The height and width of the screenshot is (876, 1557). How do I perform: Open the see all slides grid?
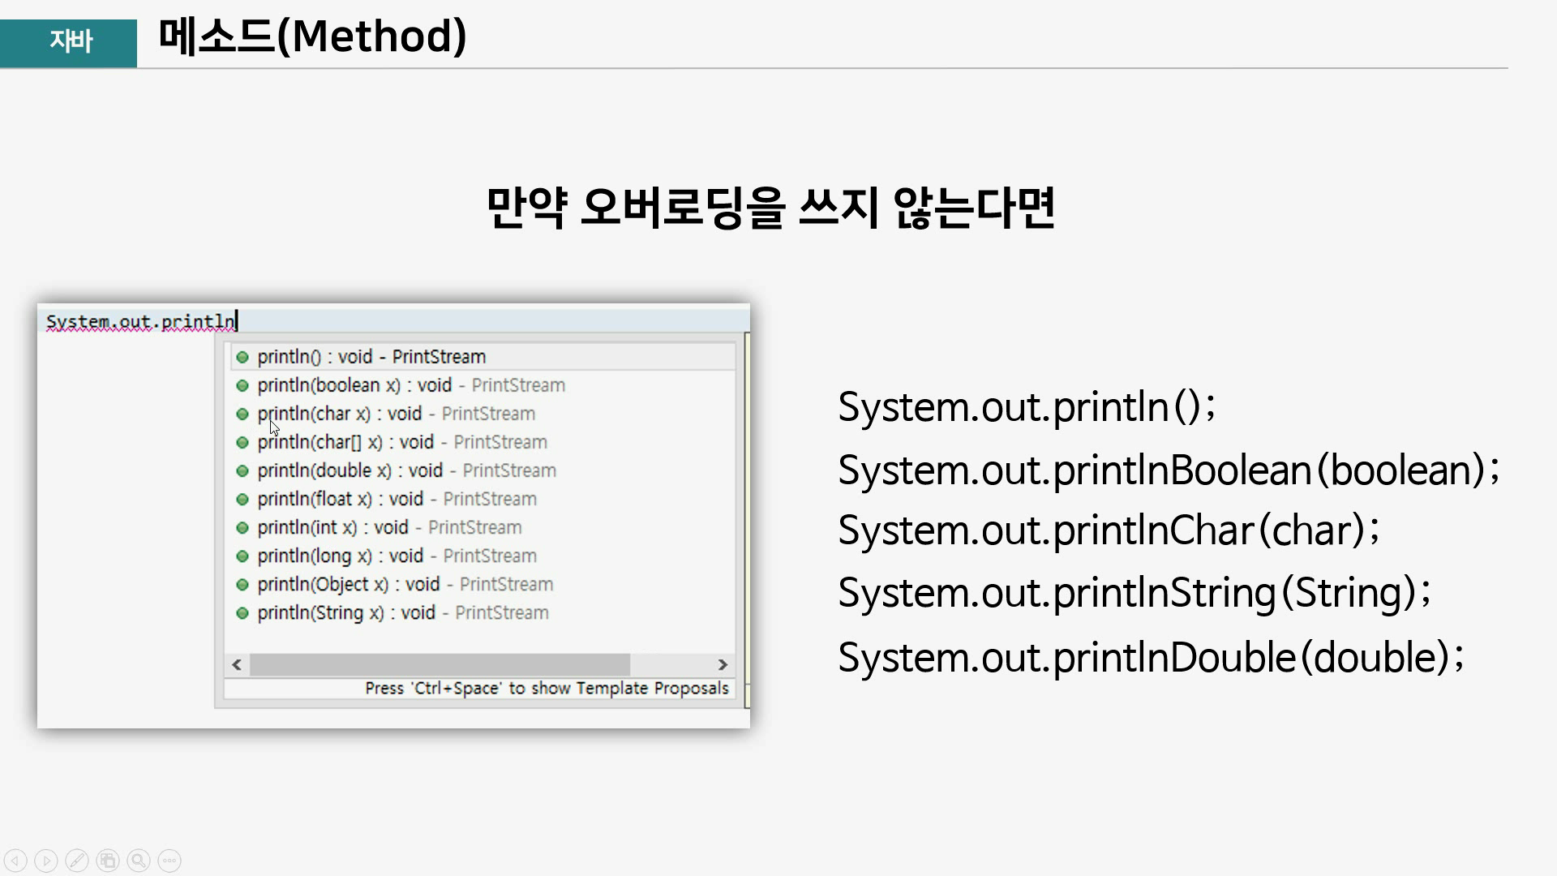(x=108, y=861)
